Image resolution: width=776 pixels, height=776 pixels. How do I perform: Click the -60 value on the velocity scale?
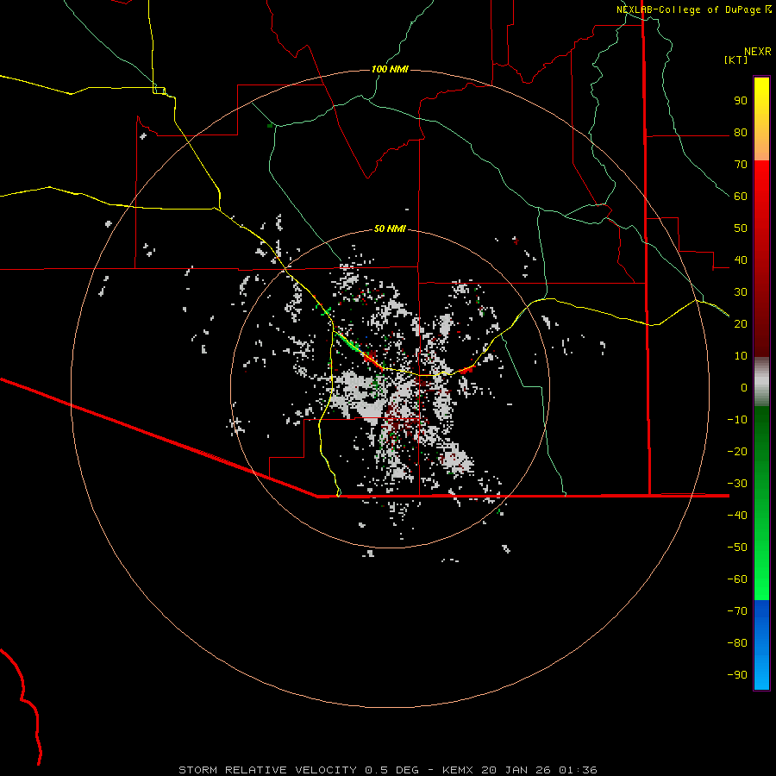737,579
